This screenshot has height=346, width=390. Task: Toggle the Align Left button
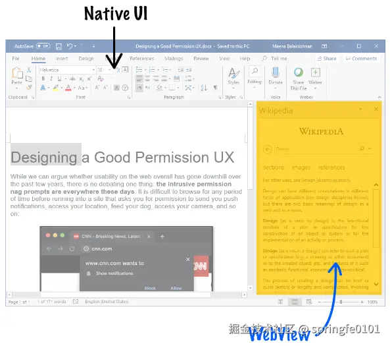click(139, 79)
